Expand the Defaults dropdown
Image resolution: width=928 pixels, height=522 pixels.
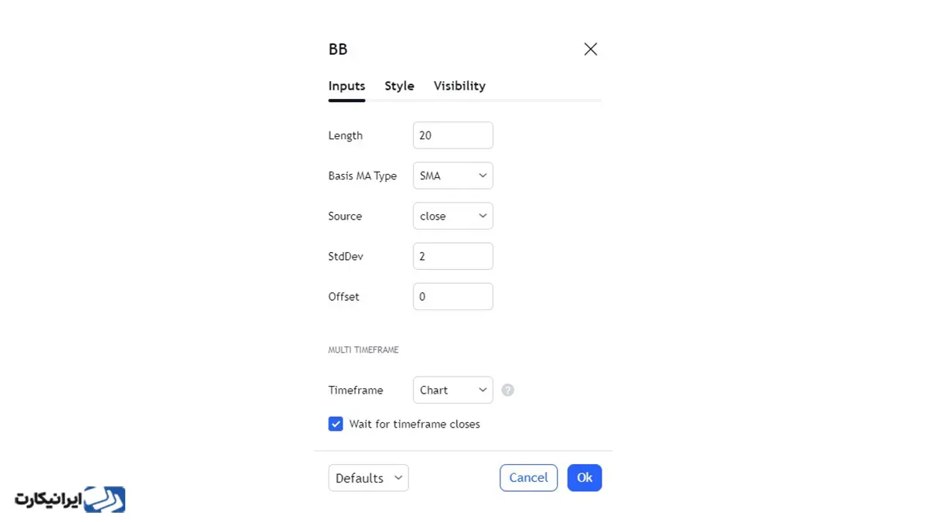coord(368,478)
